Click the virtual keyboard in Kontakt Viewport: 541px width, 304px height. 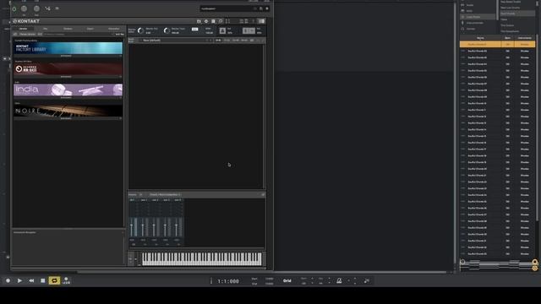(x=202, y=259)
